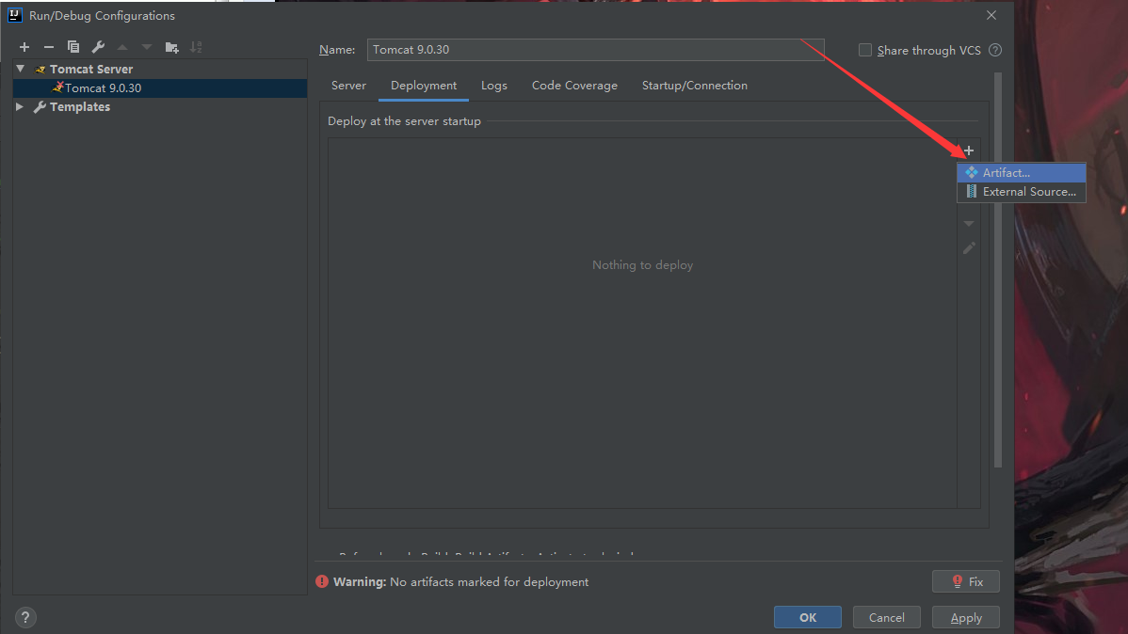
Task: Move configuration up arrow icon
Action: click(122, 47)
